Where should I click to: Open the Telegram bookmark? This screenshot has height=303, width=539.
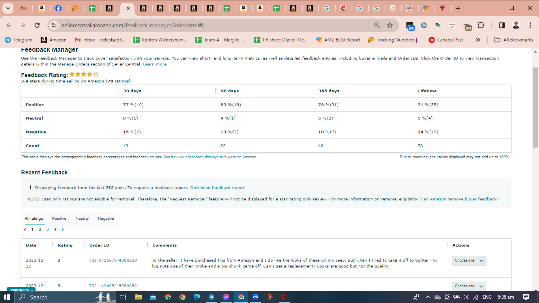19,40
